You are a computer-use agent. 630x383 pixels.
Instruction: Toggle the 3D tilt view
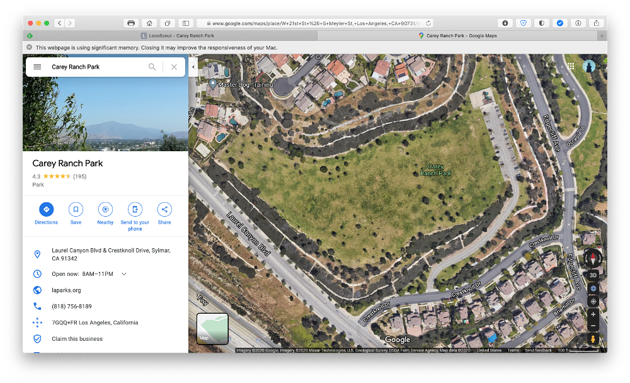click(x=593, y=275)
